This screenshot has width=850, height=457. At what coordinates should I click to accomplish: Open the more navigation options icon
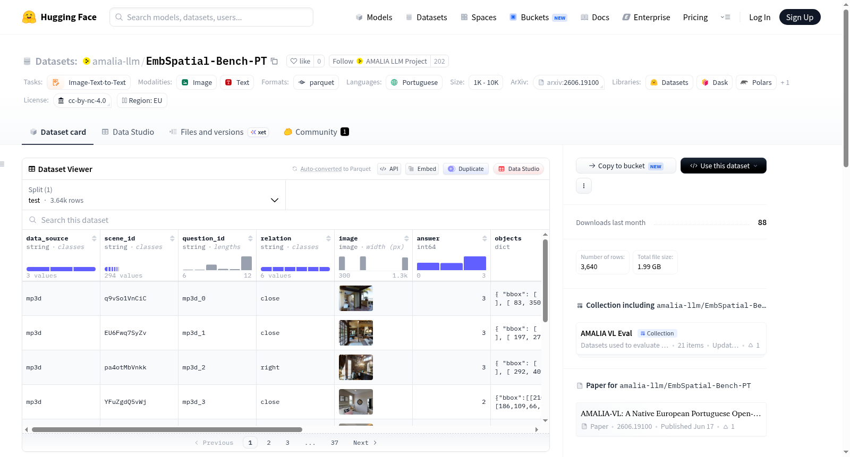pyautogui.click(x=725, y=17)
